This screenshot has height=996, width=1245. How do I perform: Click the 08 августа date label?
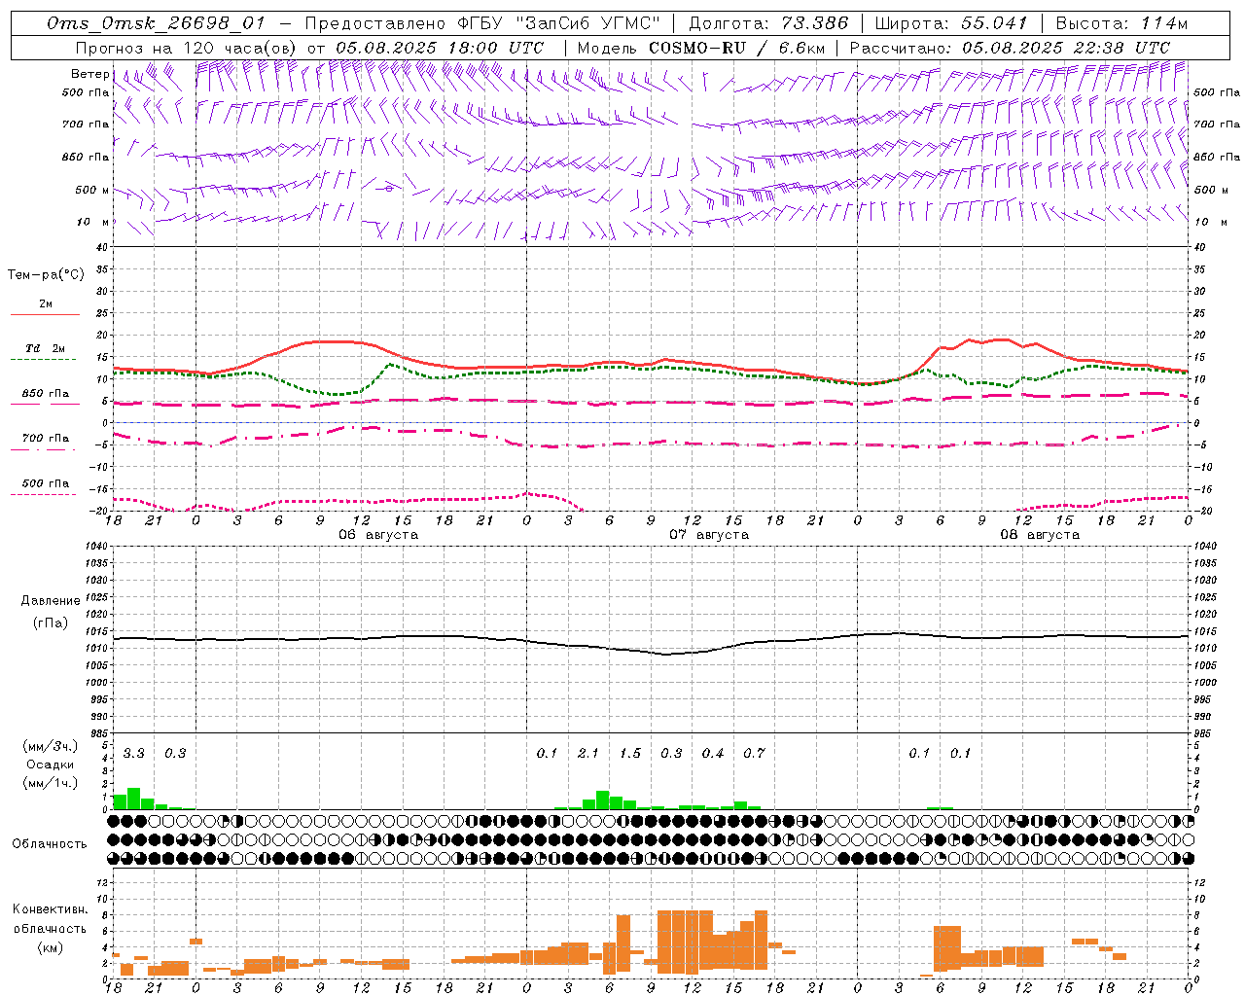click(1040, 535)
